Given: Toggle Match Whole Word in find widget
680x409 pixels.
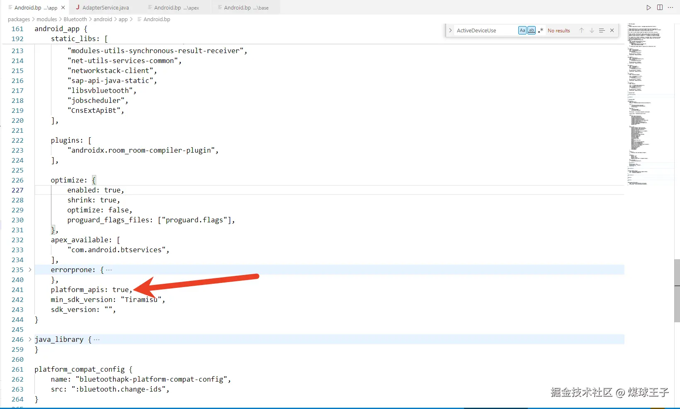Looking at the screenshot, I should [x=532, y=30].
